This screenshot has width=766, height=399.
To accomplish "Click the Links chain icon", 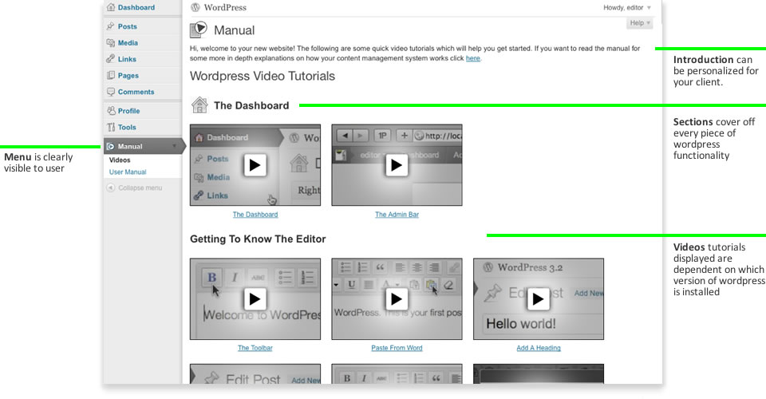I will coord(111,59).
